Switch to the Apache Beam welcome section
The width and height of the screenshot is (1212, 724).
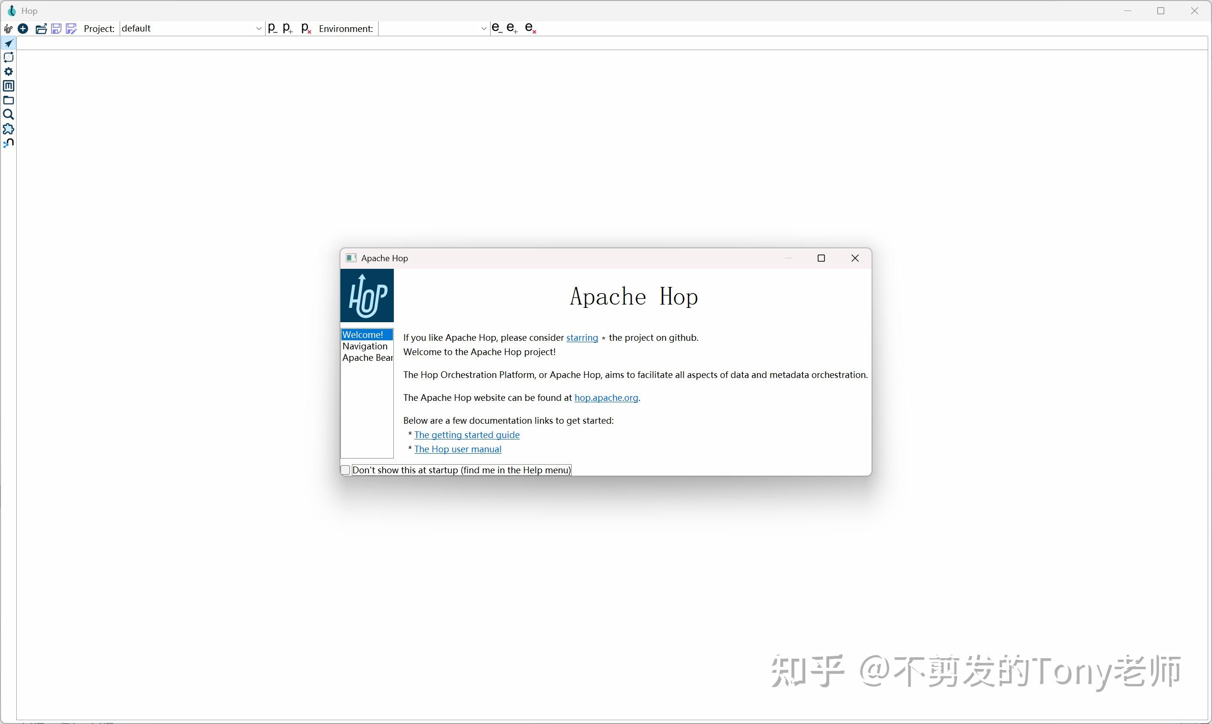(367, 357)
